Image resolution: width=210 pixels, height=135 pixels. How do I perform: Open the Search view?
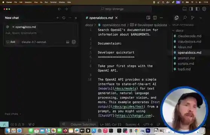coord(185,18)
